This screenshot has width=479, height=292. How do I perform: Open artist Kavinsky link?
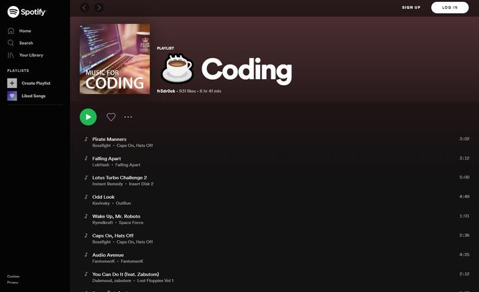tap(100, 203)
